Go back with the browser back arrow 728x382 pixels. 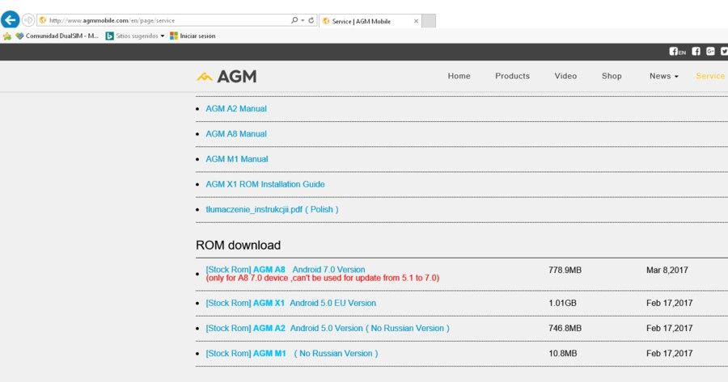pos(11,20)
